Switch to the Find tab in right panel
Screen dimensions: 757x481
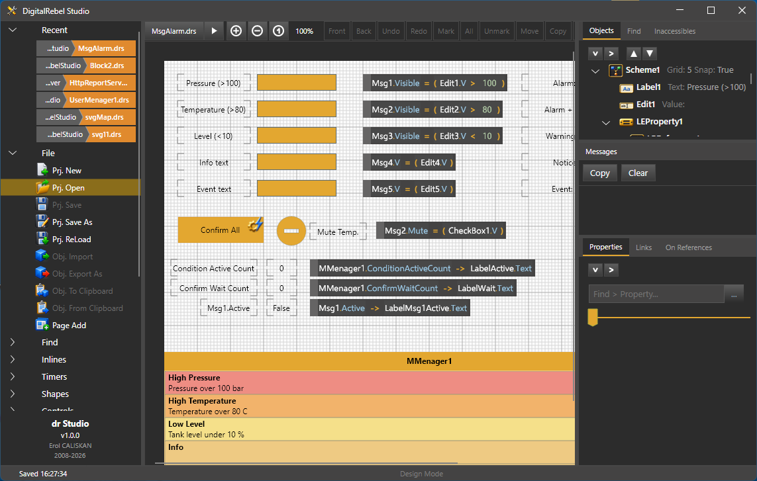tap(634, 31)
